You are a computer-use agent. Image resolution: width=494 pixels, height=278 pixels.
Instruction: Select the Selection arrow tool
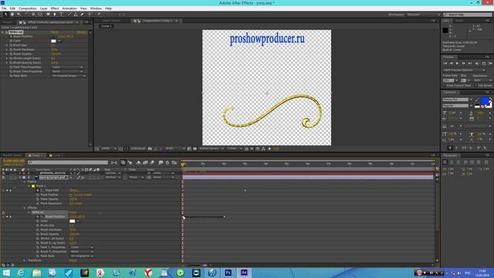click(5, 14)
